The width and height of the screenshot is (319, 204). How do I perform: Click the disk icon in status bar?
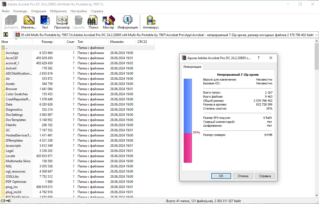click(x=3, y=201)
